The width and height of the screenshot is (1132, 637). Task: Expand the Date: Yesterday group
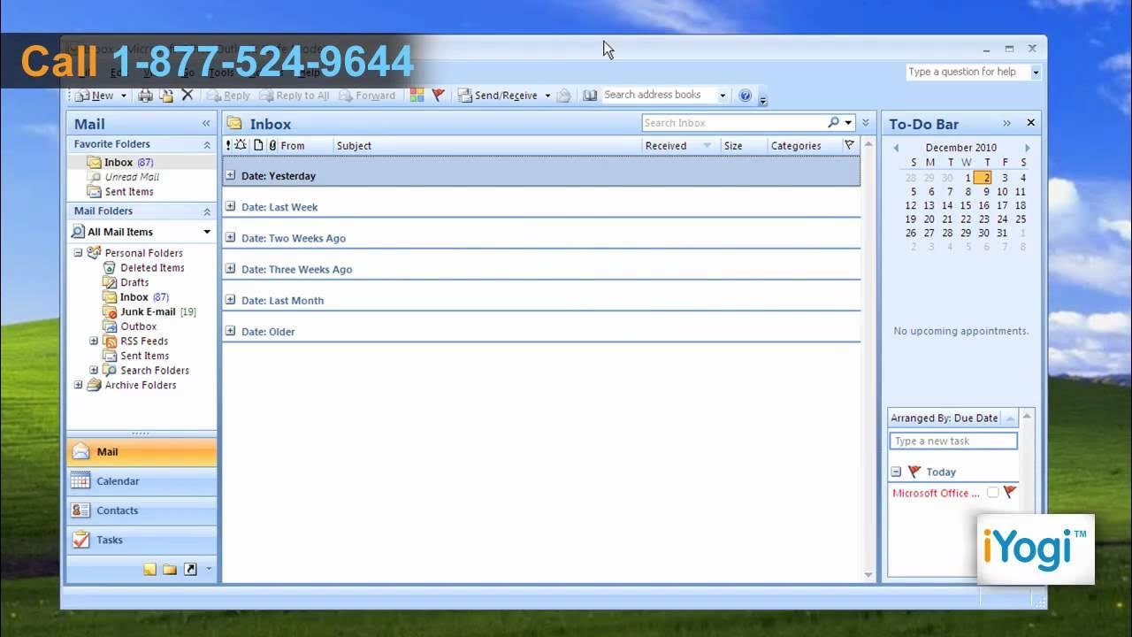click(230, 175)
